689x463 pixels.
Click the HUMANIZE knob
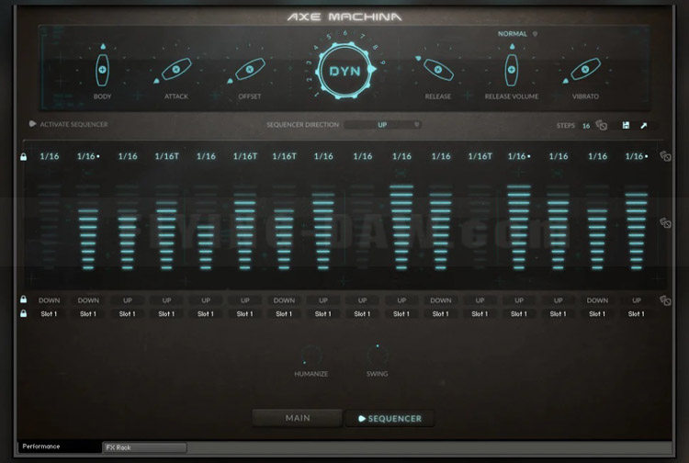(311, 355)
